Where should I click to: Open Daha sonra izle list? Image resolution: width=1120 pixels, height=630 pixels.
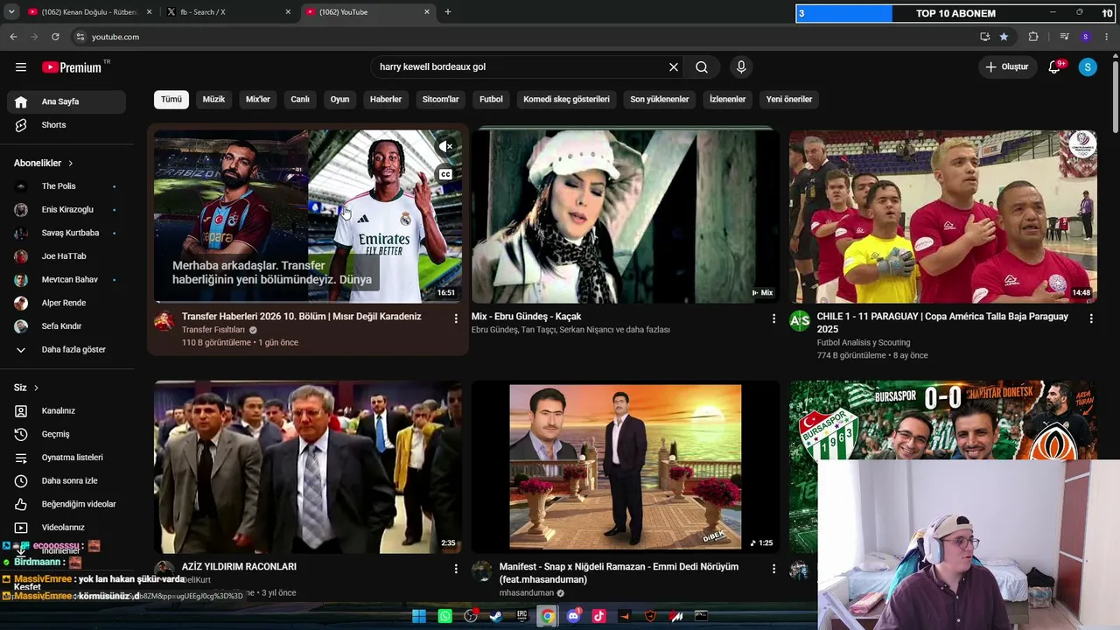[x=66, y=481]
